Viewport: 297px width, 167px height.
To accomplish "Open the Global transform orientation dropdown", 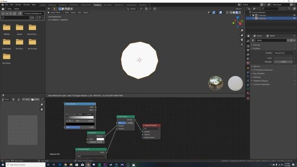I will pos(132,9).
